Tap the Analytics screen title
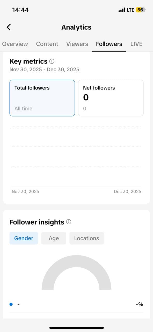Viewport: 153px width, 332px height. point(76,27)
